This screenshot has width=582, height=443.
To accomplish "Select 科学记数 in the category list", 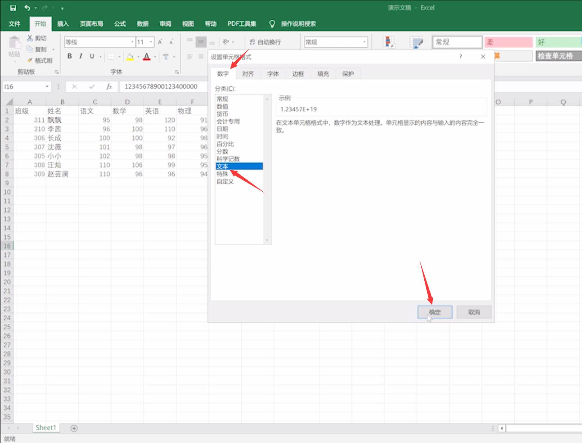I will point(228,159).
